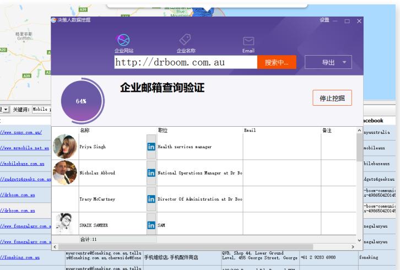The width and height of the screenshot is (400, 270).
Task: Click the SAM position cell
Action: coord(200,224)
